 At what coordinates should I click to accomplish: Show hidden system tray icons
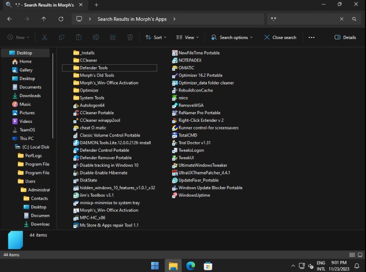[x=293, y=266]
